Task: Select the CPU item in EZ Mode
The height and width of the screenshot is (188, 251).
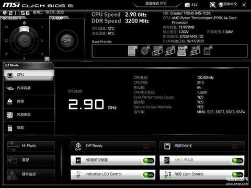Action: [29, 75]
